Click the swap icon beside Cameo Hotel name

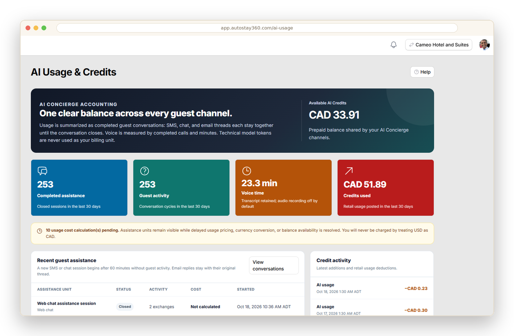tap(411, 45)
